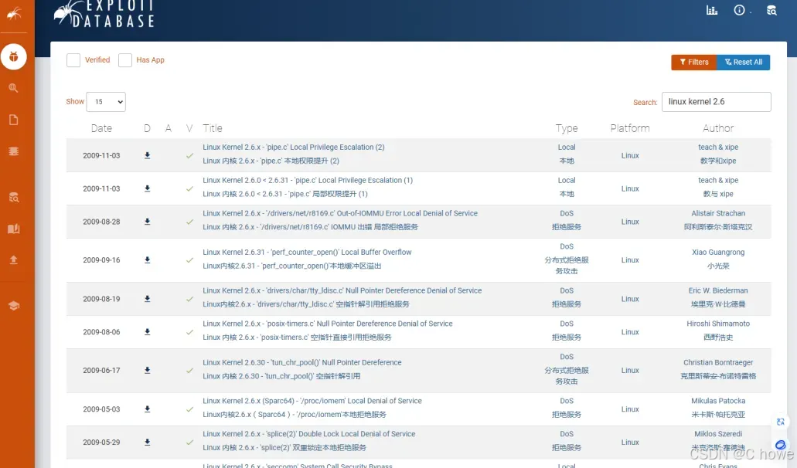Viewport: 797px width, 468px height.
Task: Open author Eric W. Biederman link
Action: (x=717, y=291)
